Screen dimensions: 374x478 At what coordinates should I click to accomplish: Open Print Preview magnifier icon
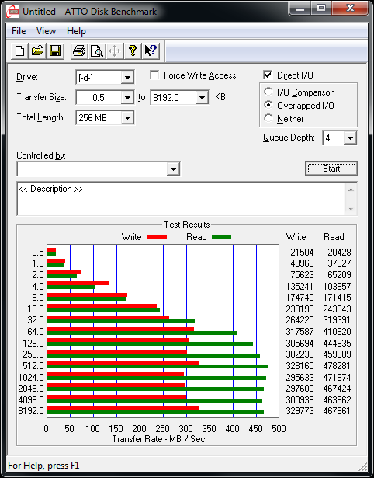tap(97, 51)
